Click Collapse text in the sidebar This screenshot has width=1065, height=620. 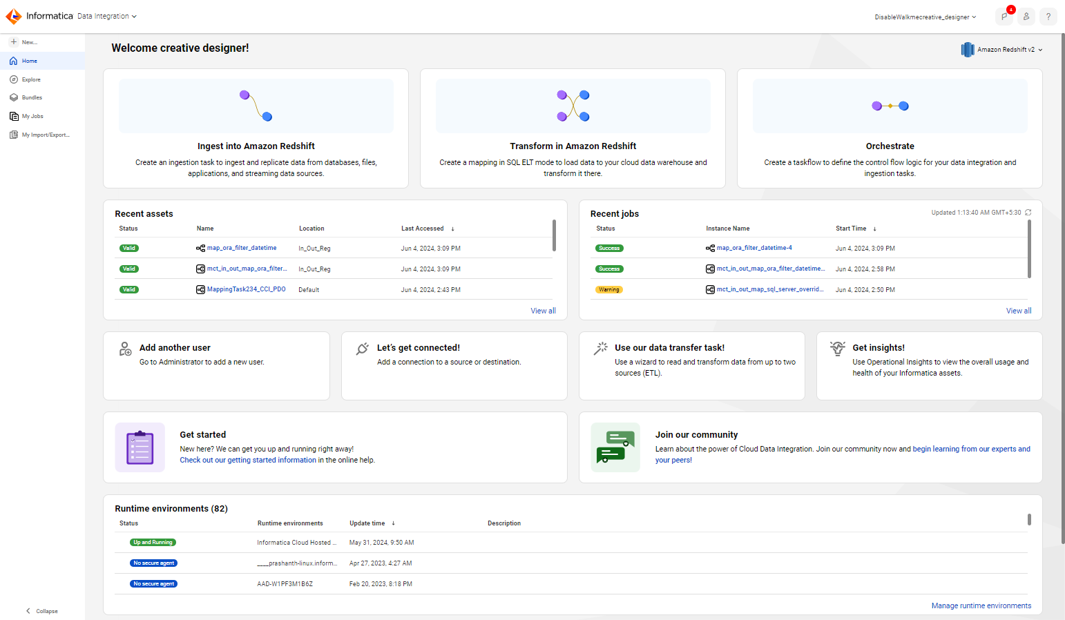pyautogui.click(x=47, y=611)
